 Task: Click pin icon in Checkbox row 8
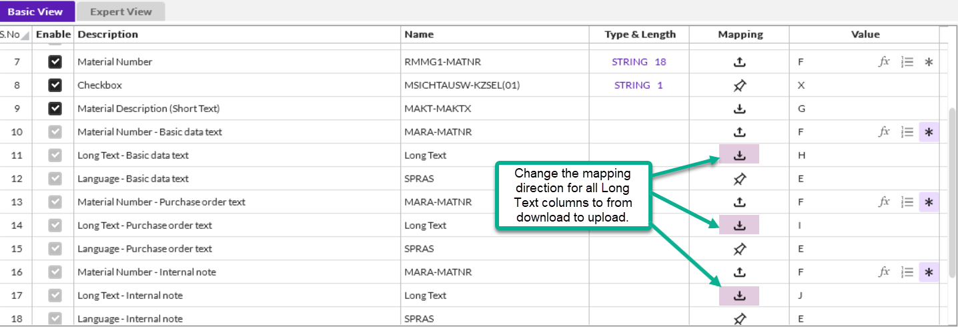739,85
